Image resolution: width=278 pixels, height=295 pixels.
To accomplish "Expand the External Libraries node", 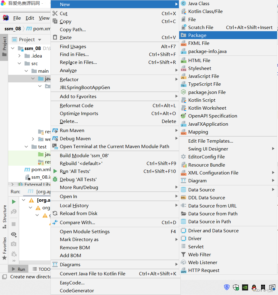I will 12,184.
